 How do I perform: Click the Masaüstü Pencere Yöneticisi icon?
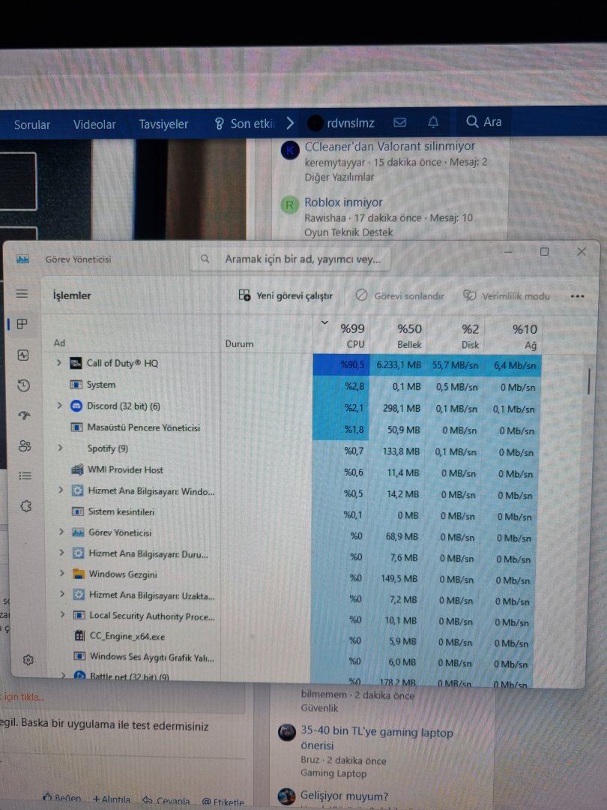tap(76, 427)
